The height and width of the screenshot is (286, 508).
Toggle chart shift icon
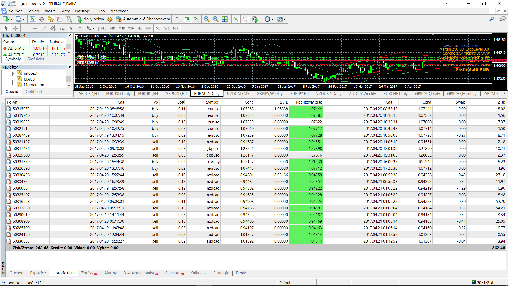[245, 19]
